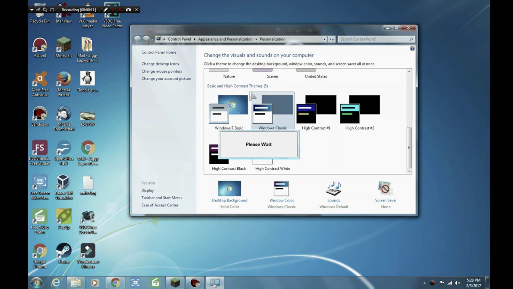This screenshot has width=513, height=289.
Task: Open DVDVideoSoft Free Studio shortcut
Action: [x=40, y=153]
